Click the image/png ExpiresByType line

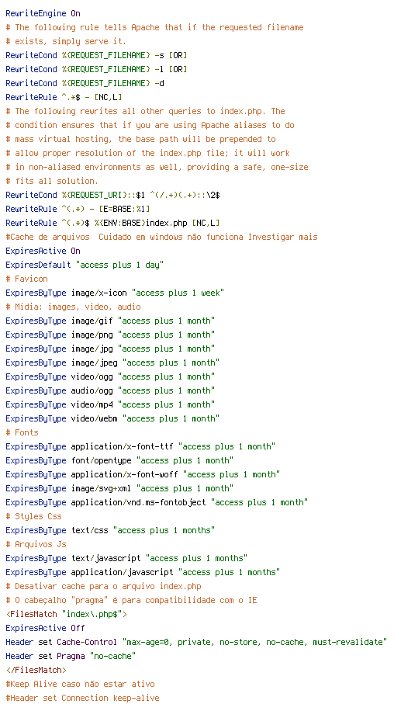pos(110,335)
